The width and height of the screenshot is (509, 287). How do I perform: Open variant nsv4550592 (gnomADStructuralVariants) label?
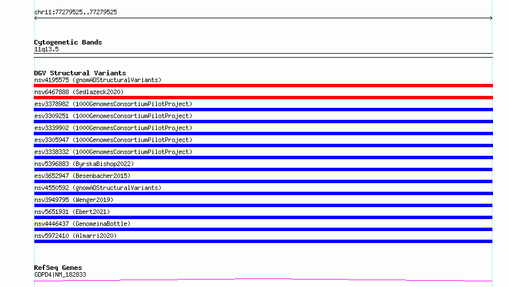coord(98,188)
